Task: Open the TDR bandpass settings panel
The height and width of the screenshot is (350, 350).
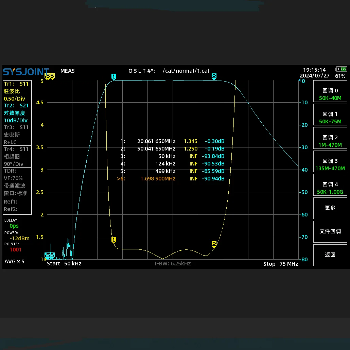Action: [x=17, y=182]
